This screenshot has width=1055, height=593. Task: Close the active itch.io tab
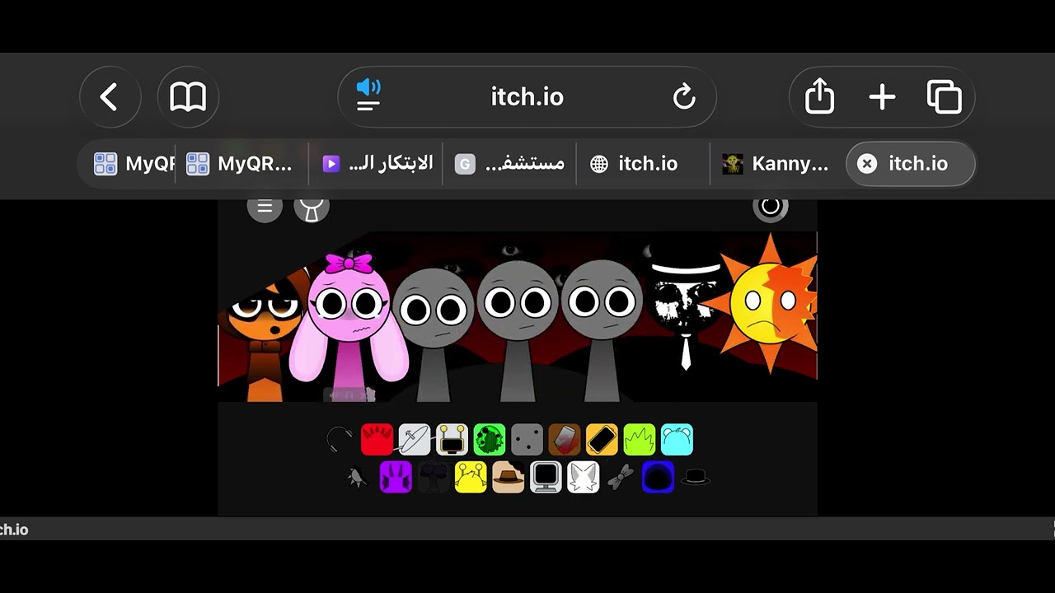click(867, 164)
